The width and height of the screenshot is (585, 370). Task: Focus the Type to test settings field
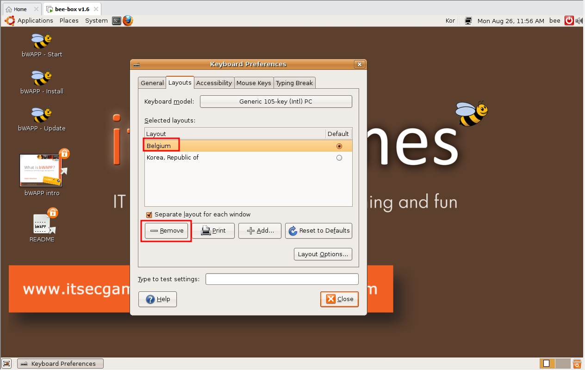click(282, 279)
